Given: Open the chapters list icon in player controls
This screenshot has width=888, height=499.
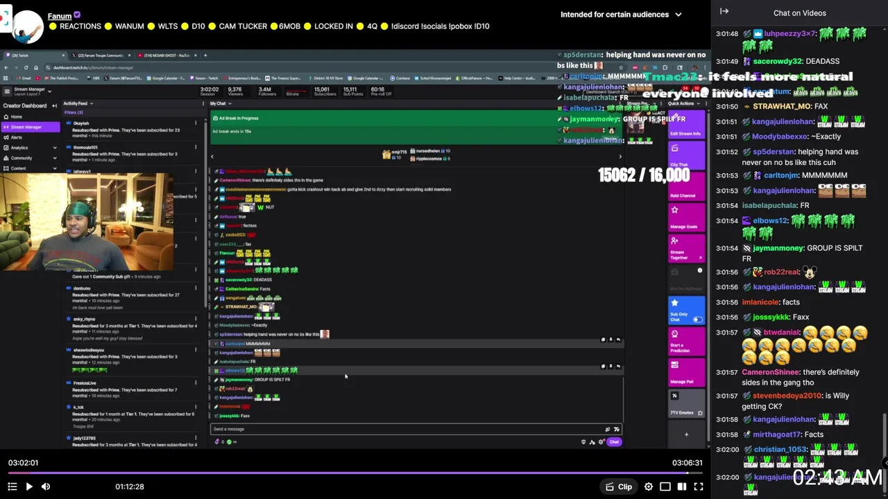Looking at the screenshot, I should [12, 487].
